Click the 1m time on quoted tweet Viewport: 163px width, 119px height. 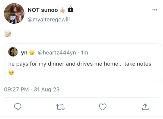tap(85, 53)
